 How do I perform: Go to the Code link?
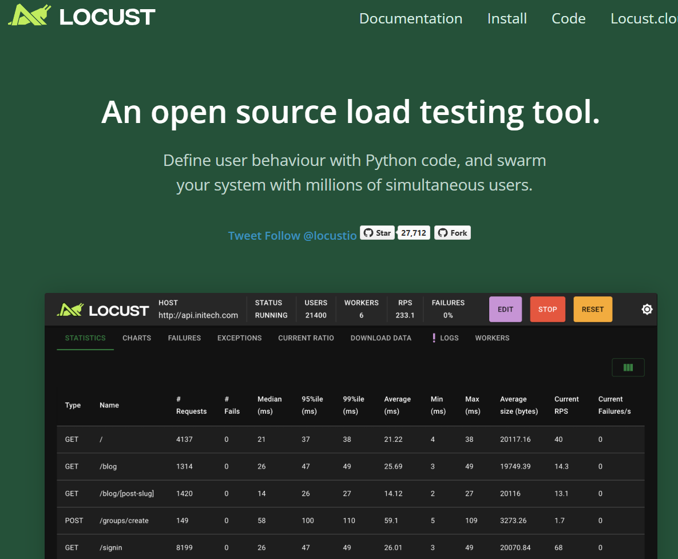coord(568,18)
